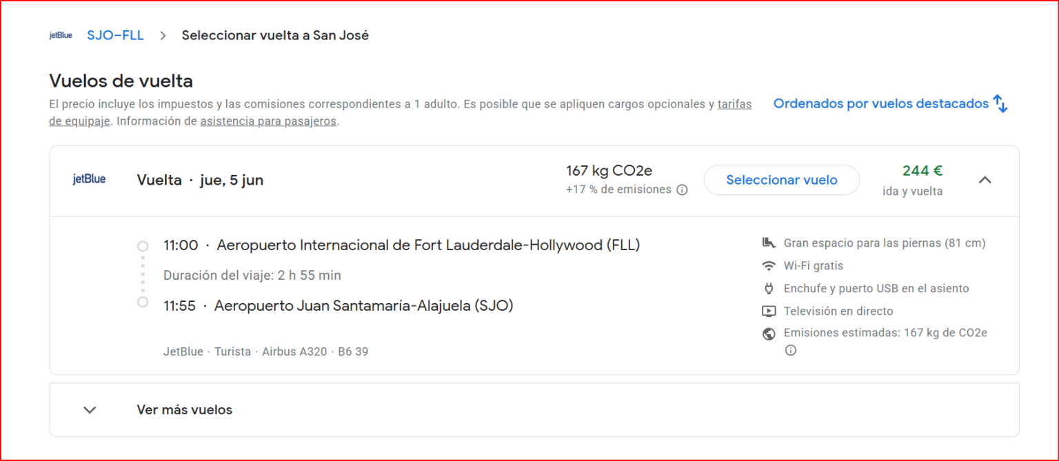Click '+17 % de emisiones' text
Viewport: 1059px width, 461px height.
tap(618, 189)
